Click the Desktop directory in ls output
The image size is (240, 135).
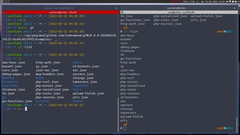[8, 78]
